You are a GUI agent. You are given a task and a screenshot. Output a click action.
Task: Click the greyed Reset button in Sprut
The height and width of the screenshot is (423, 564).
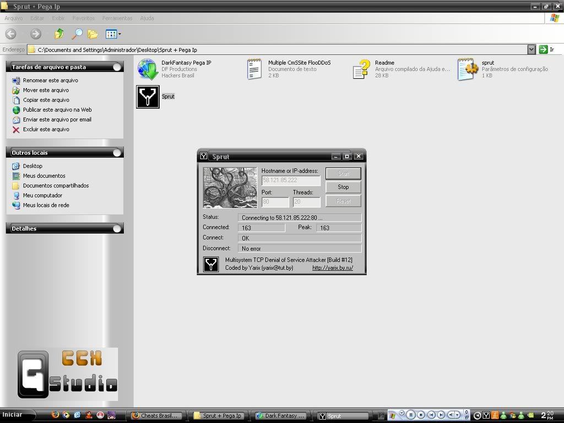(x=343, y=201)
